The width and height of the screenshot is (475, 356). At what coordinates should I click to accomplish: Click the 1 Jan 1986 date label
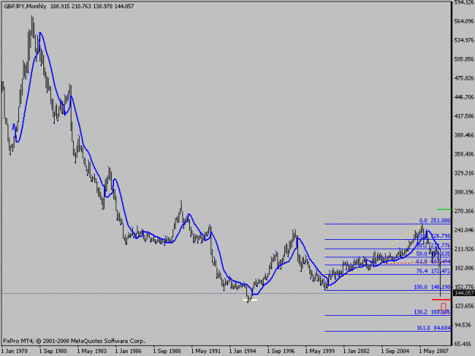[128, 351]
